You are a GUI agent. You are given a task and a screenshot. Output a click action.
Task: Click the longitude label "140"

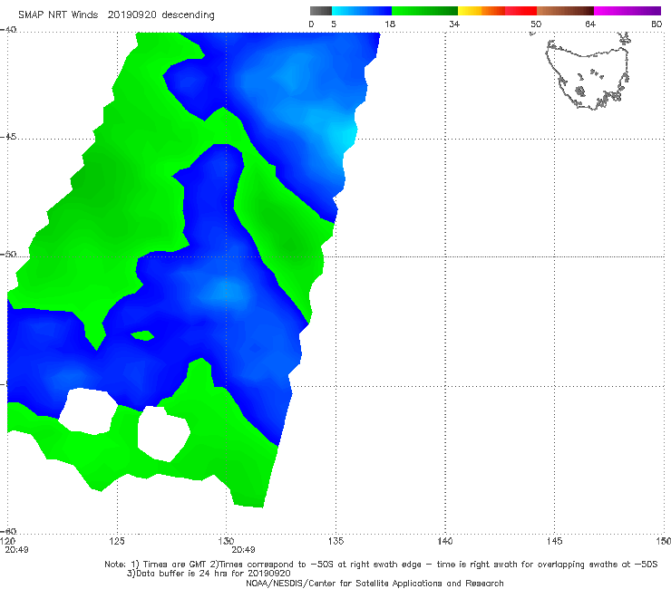(445, 541)
